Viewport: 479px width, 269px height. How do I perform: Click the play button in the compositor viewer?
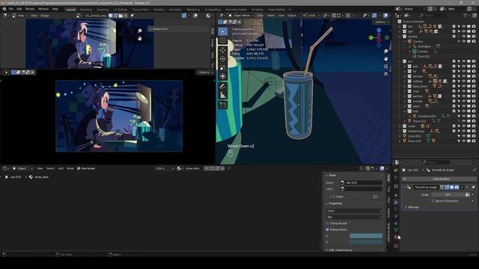click(x=6, y=72)
